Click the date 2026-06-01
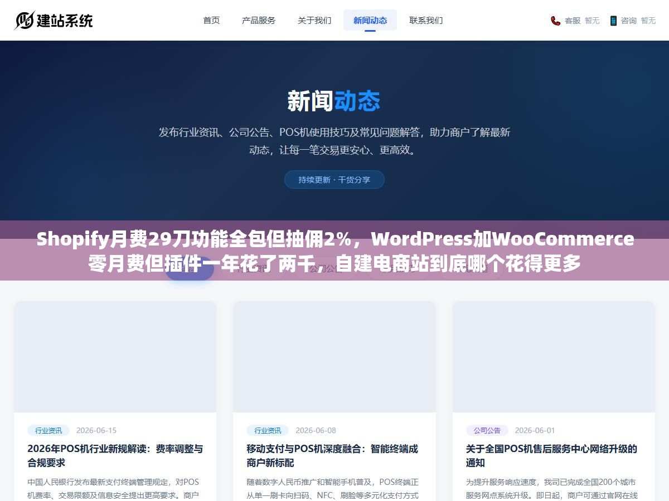The width and height of the screenshot is (669, 501). (535, 430)
